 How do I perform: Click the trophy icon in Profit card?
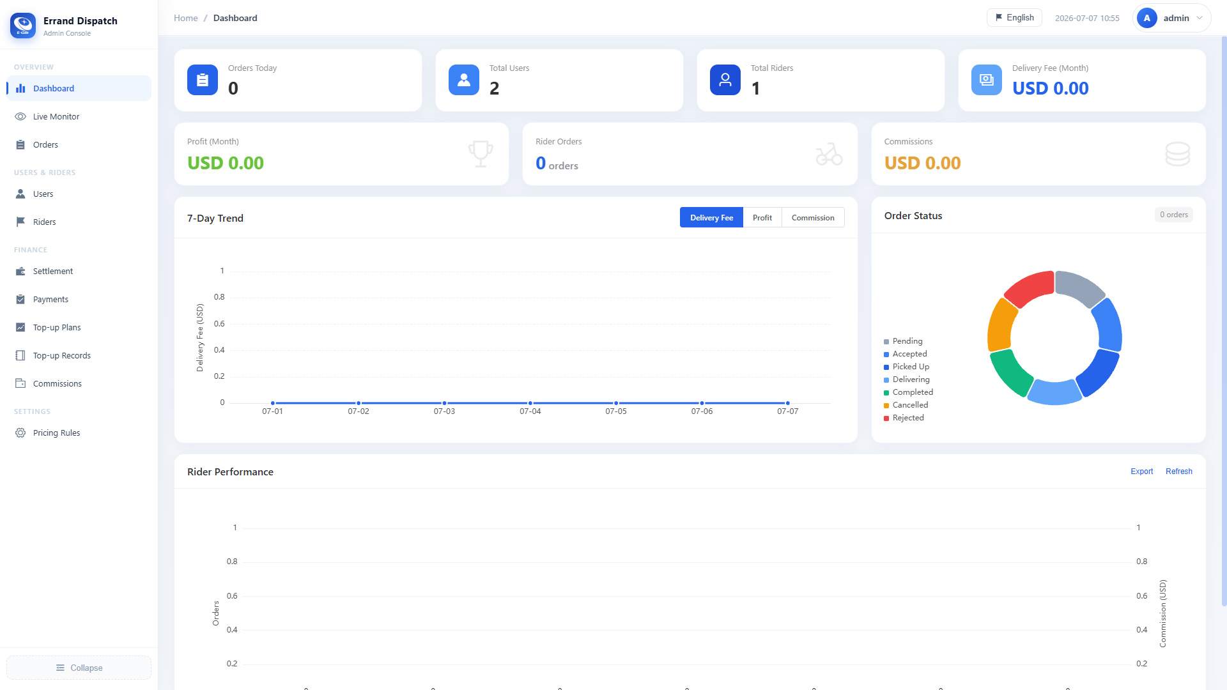(481, 154)
